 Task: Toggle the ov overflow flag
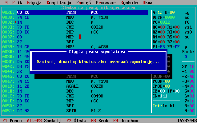click(x=187, y=37)
